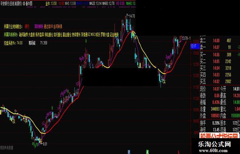
Task: Select the 买五 14.02 bid price
Action: click(216, 82)
